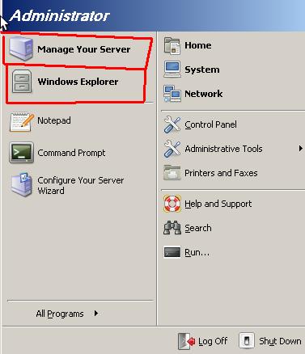
Task: Click the Administrator user name header
Action: (x=60, y=15)
